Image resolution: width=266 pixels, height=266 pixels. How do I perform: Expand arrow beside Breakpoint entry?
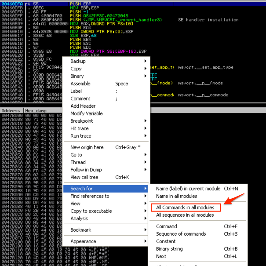coord(145,120)
